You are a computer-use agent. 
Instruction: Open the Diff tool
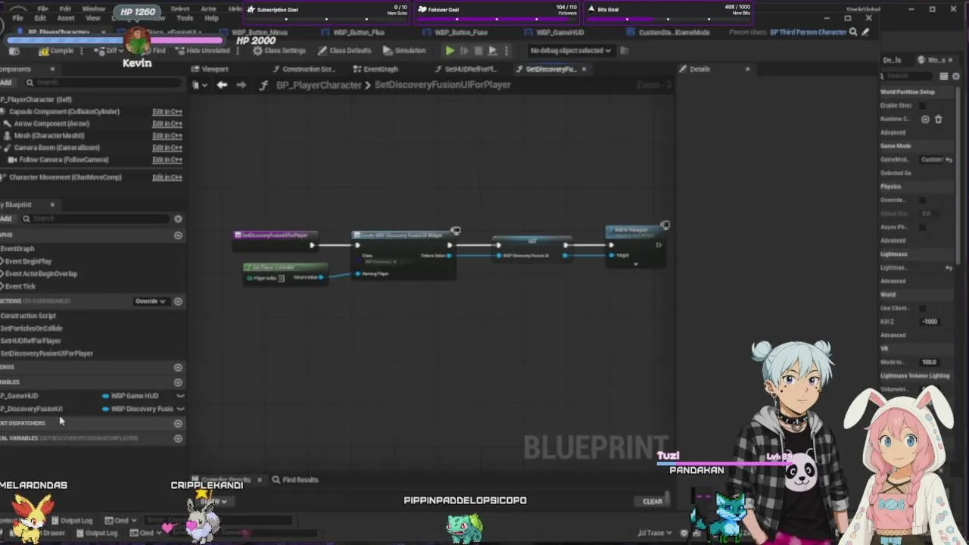[x=107, y=51]
